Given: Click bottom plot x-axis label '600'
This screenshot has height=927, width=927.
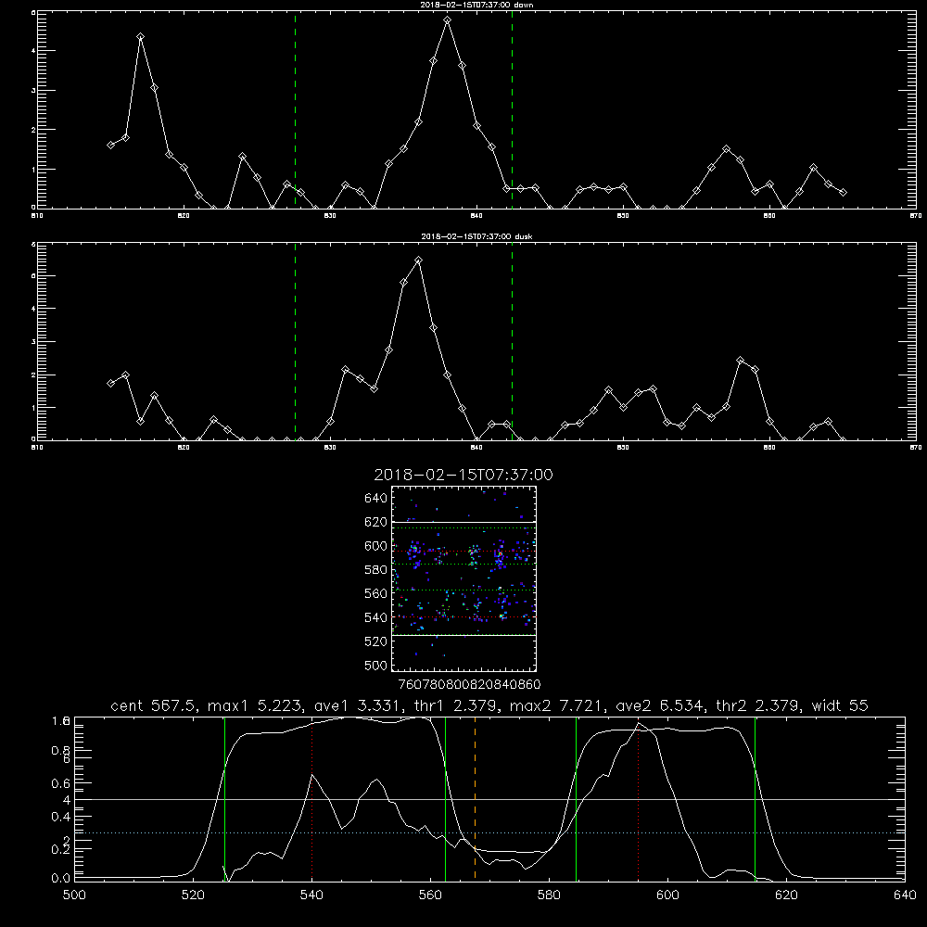Looking at the screenshot, I should (667, 895).
